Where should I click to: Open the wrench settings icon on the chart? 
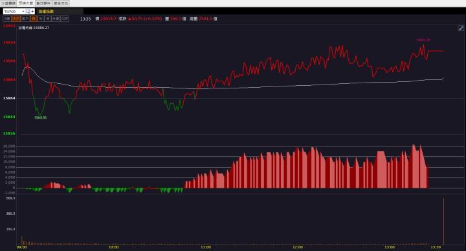point(461,28)
